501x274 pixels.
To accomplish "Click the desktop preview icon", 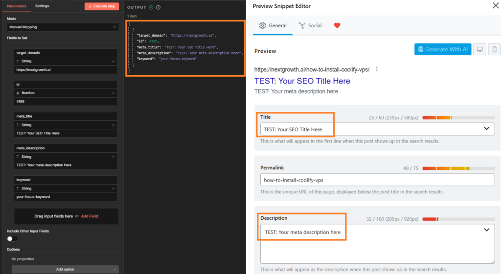I will [480, 49].
